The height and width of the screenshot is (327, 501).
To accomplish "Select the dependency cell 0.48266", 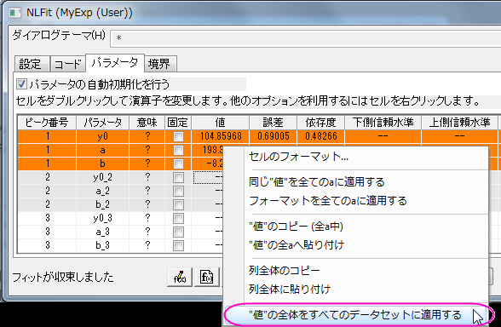I will click(320, 136).
